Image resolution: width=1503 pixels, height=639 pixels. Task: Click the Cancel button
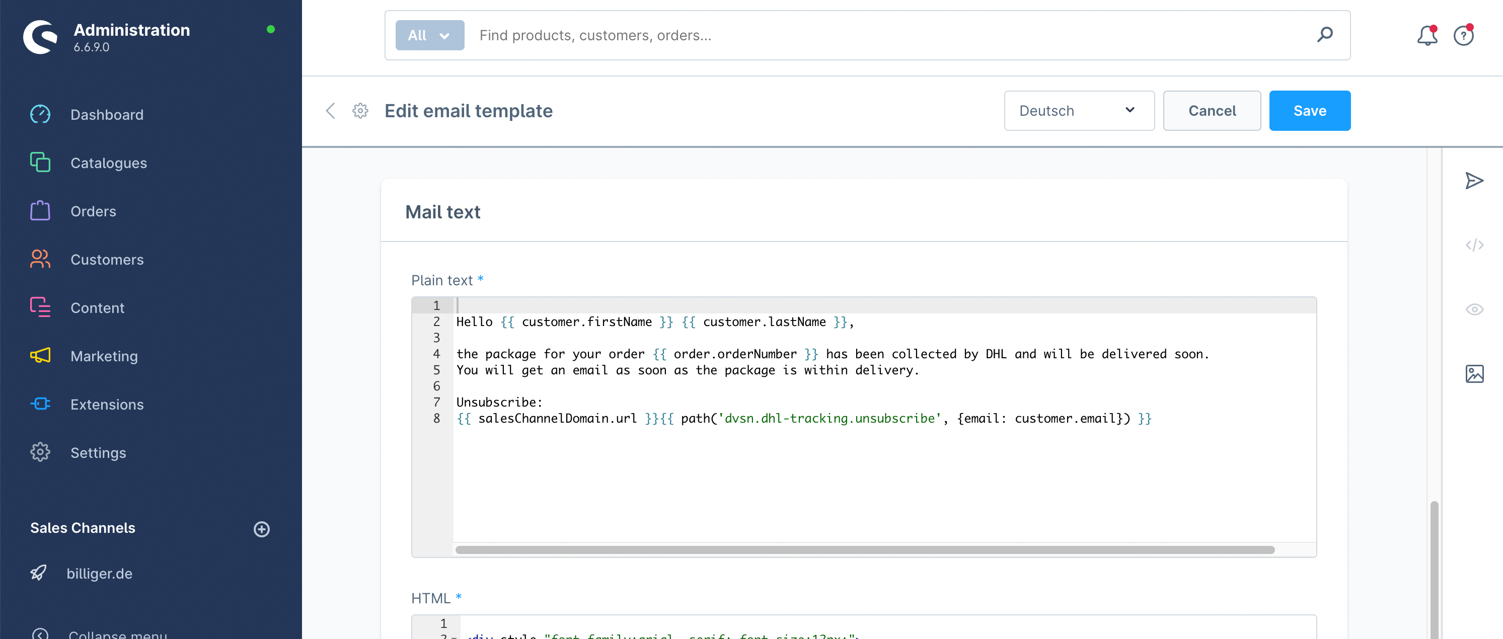pyautogui.click(x=1212, y=109)
